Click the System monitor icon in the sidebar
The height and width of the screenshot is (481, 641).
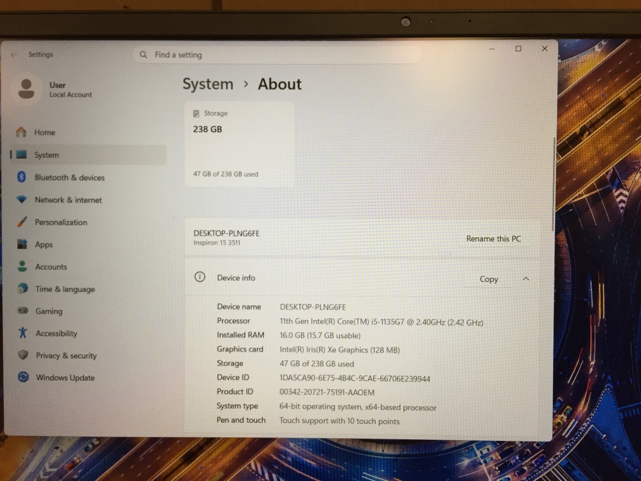click(x=22, y=155)
